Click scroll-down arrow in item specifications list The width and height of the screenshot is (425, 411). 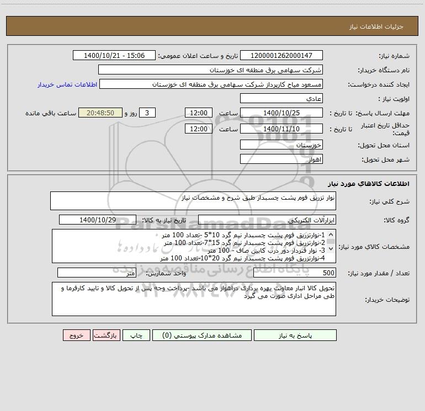331,257
